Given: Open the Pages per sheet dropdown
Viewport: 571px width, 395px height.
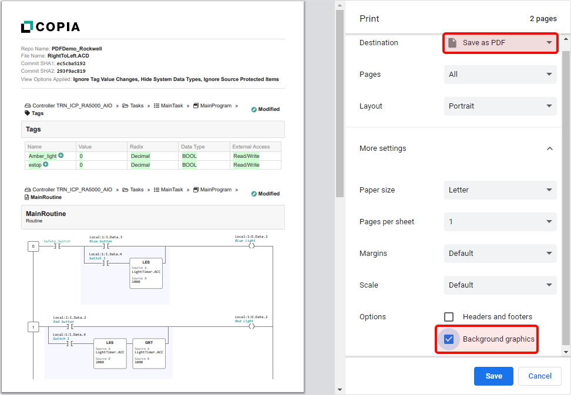Looking at the screenshot, I should (500, 222).
